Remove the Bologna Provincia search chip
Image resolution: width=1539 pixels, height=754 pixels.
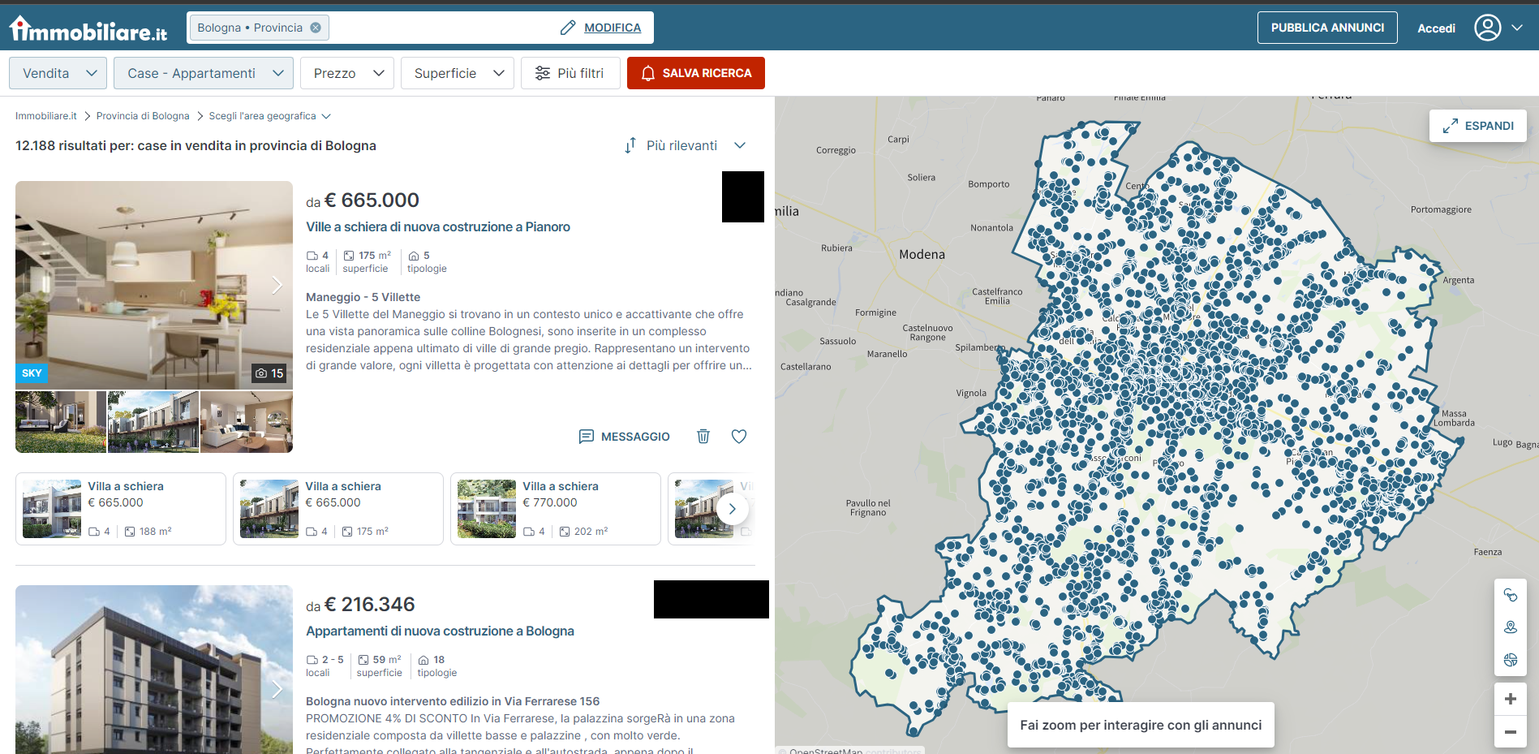point(316,28)
